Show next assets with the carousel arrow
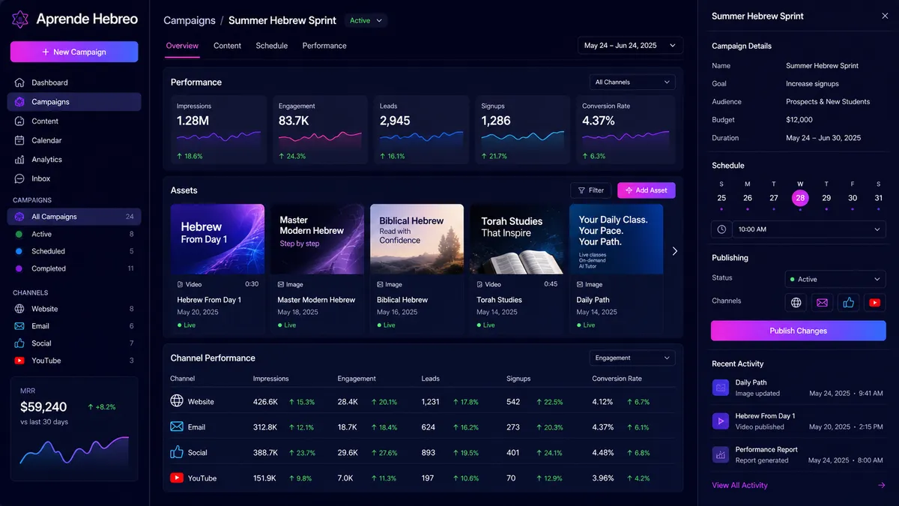The width and height of the screenshot is (899, 506). [674, 251]
